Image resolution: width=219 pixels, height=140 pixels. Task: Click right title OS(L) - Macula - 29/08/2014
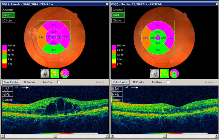(137, 4)
